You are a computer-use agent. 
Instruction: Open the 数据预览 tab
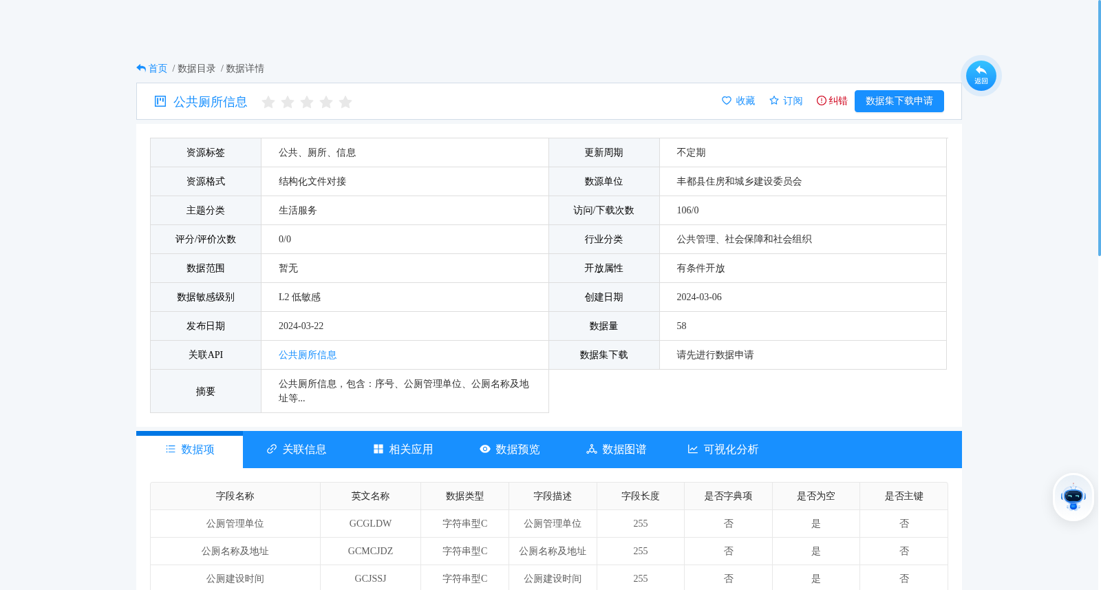click(510, 450)
